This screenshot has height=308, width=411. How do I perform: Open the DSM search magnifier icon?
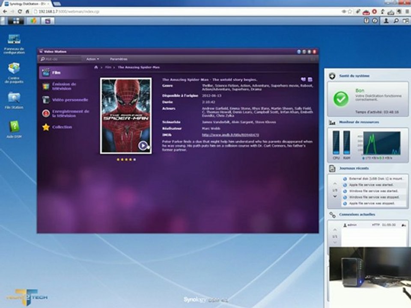tap(396, 21)
